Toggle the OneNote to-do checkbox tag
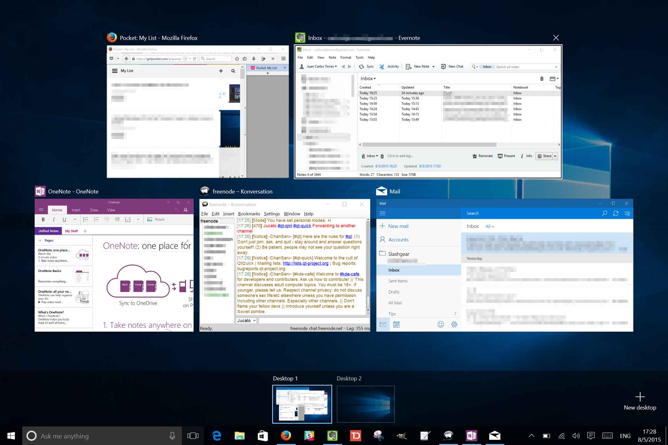 (x=128, y=219)
